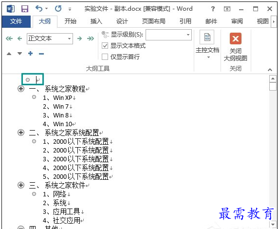Click the empty first outline line bullet
This screenshot has width=278, height=229.
(x=28, y=80)
